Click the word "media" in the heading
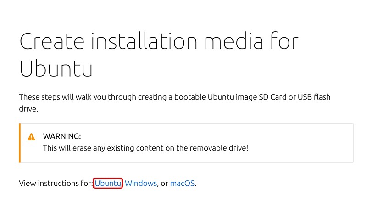The width and height of the screenshot is (367, 218). [234, 41]
